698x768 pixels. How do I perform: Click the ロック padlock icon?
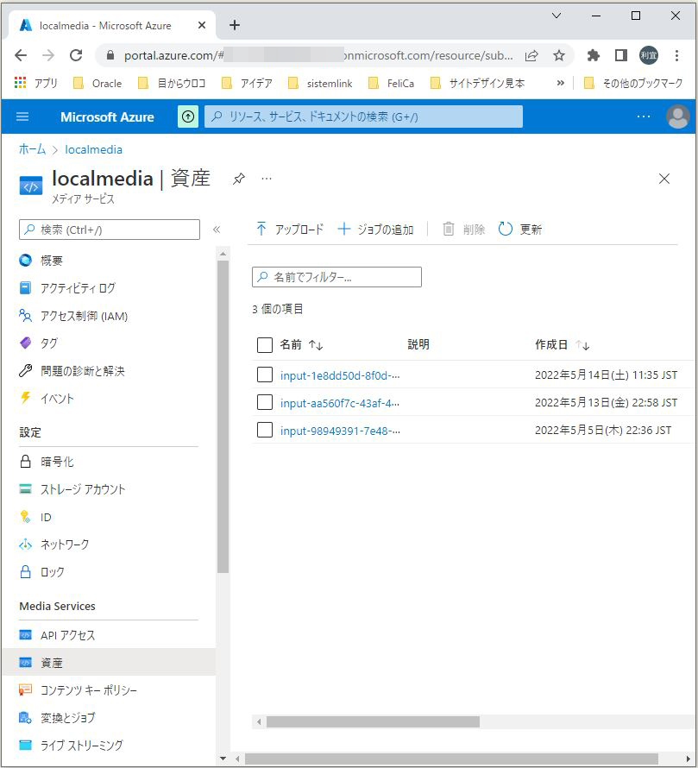[26, 571]
